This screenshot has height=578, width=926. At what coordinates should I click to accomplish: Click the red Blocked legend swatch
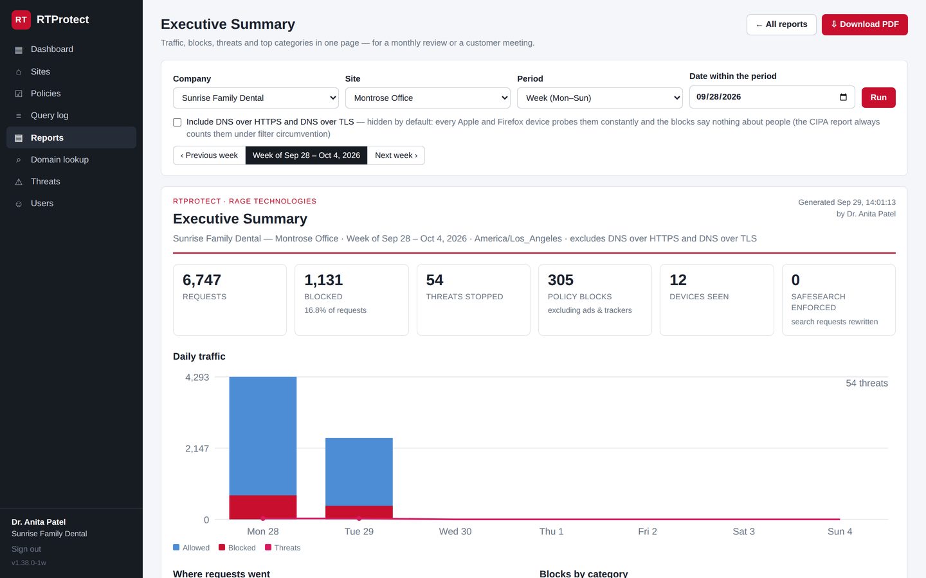(x=222, y=547)
